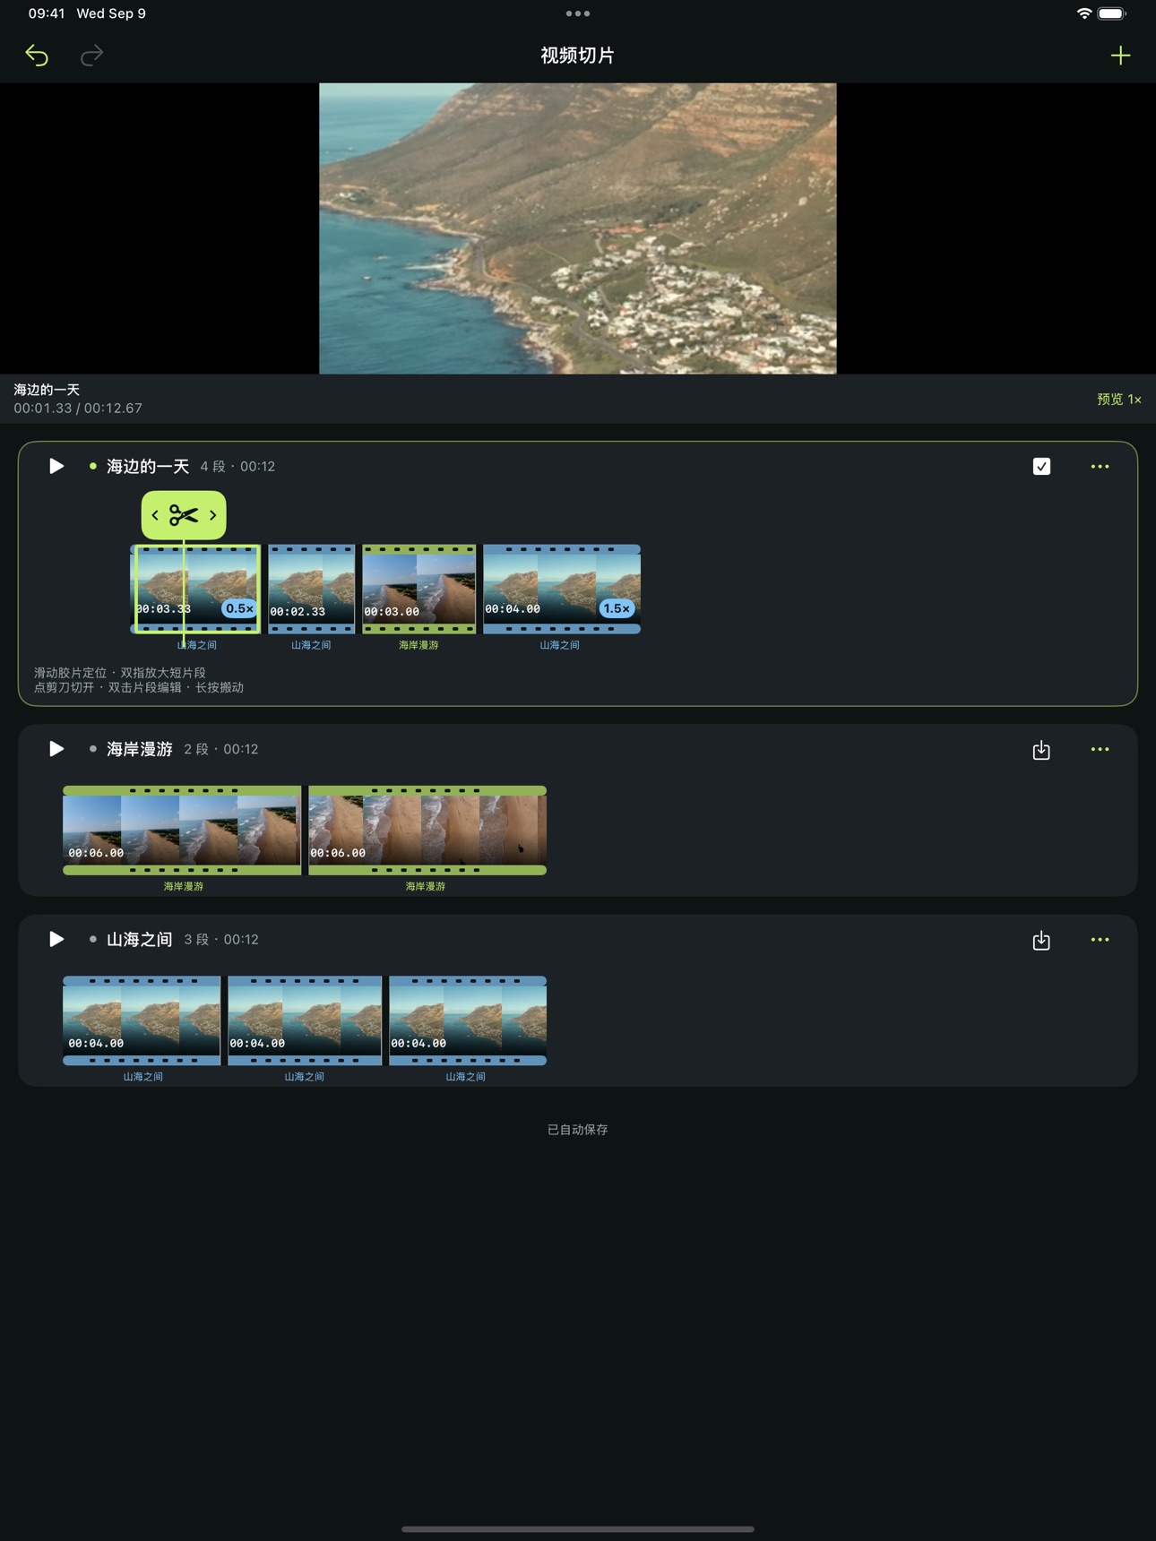Open more options for 海边的一天
The width and height of the screenshot is (1156, 1541).
1100,466
